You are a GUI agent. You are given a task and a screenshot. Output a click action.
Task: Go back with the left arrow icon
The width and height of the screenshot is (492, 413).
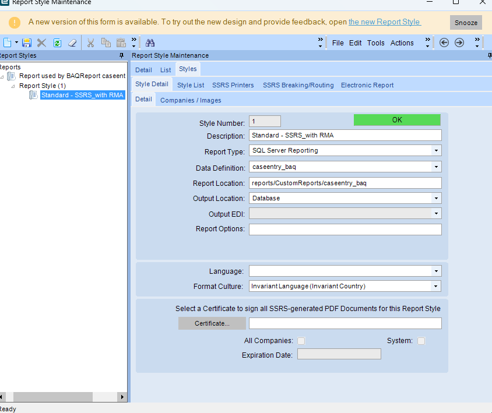(444, 43)
